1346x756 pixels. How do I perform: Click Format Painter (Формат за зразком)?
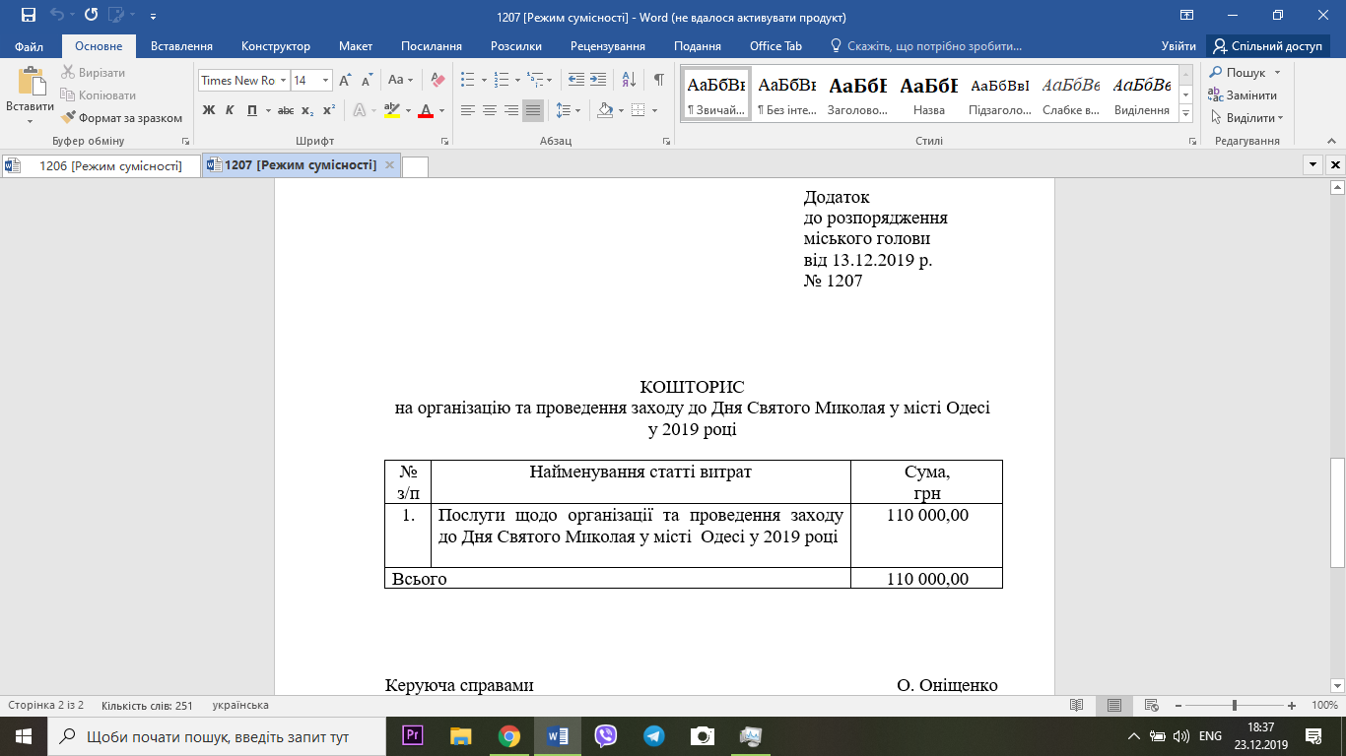pos(122,118)
